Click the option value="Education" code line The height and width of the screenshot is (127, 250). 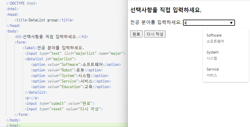(x=71, y=87)
